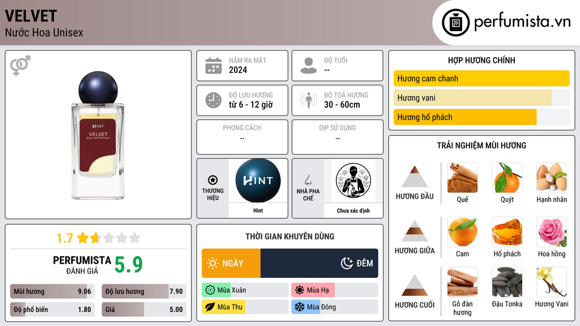Click the Chưa xác định perfumer label
The height and width of the screenshot is (326, 580).
pyautogui.click(x=353, y=211)
